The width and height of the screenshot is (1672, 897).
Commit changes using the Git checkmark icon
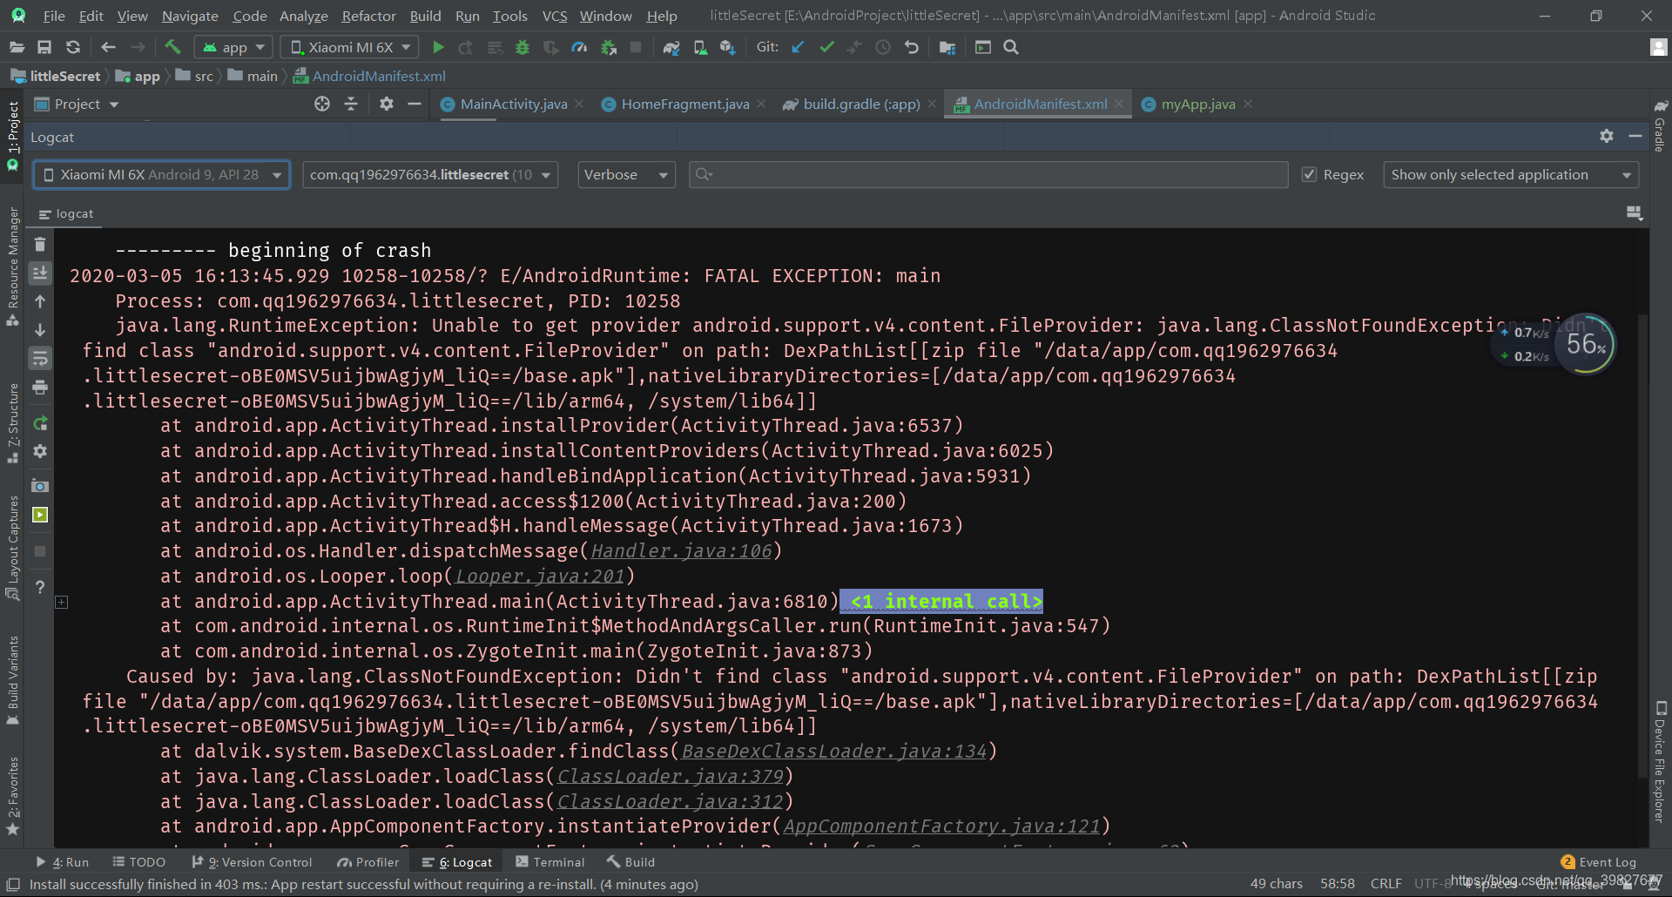tap(826, 47)
